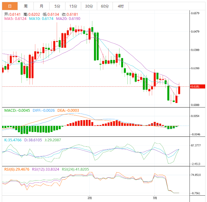This screenshot has width=207, height=202.
Task: Click the 2月 date marker on timeline
Action: [x=89, y=198]
